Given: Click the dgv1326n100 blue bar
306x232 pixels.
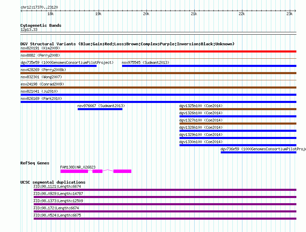Looking at the screenshot, I should click(x=238, y=116).
